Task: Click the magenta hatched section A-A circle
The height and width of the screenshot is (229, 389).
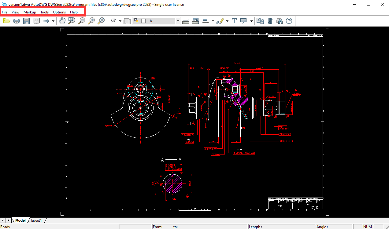Action: [x=173, y=183]
